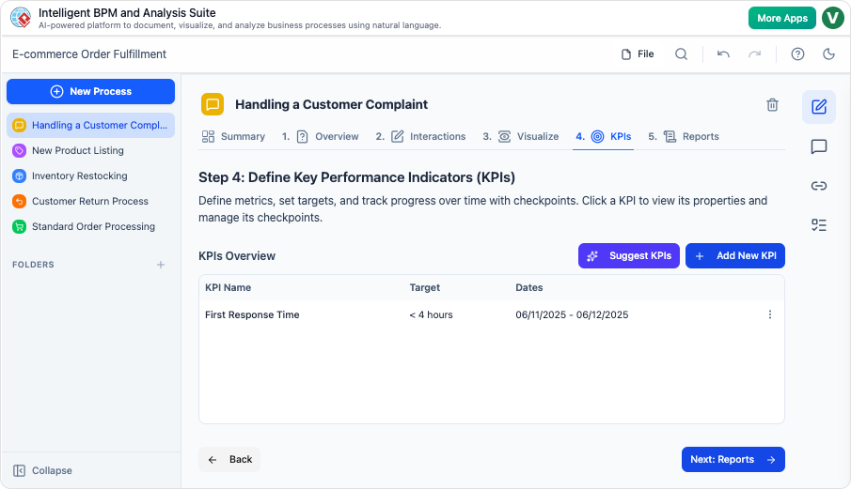Open the Customer Return Process
This screenshot has width=851, height=489.
pyautogui.click(x=90, y=202)
